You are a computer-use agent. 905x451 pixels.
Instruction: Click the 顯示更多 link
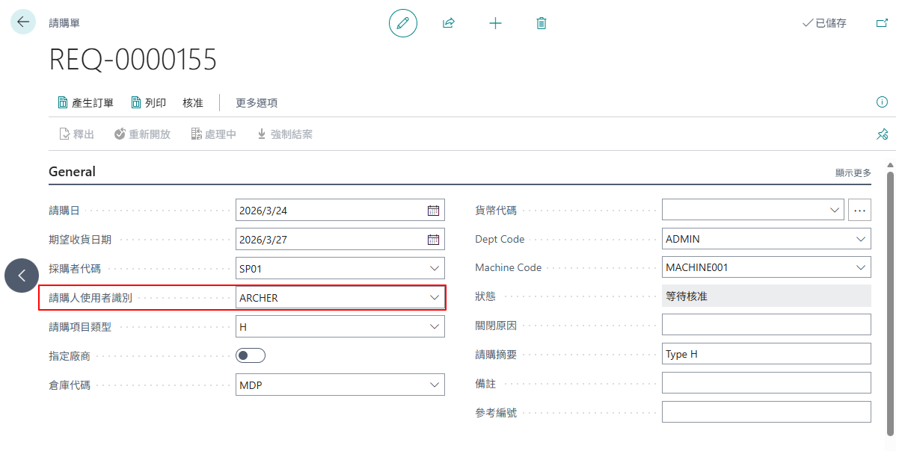853,172
